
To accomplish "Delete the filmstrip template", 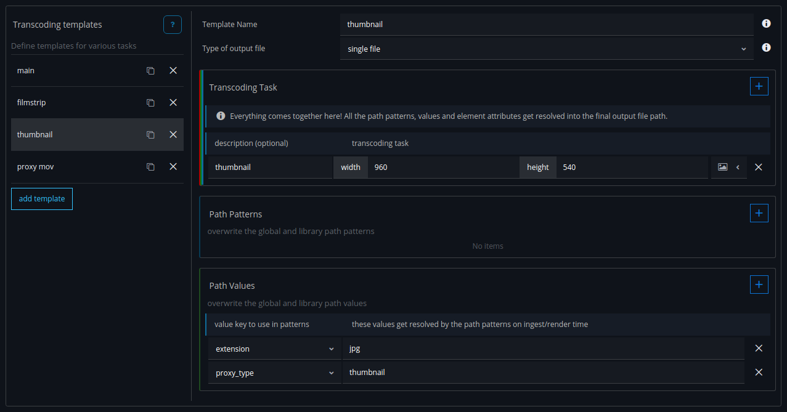I will (173, 103).
